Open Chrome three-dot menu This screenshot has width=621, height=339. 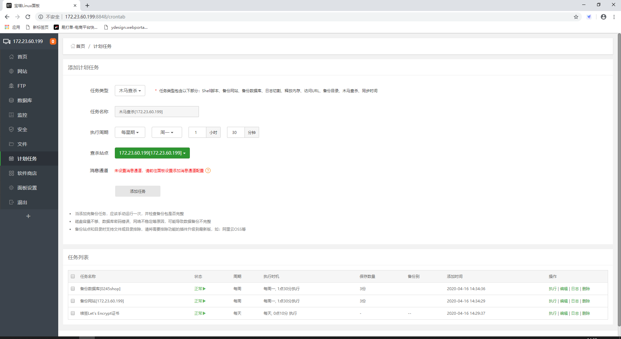(614, 17)
